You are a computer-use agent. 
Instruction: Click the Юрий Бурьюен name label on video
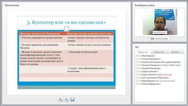(160, 32)
